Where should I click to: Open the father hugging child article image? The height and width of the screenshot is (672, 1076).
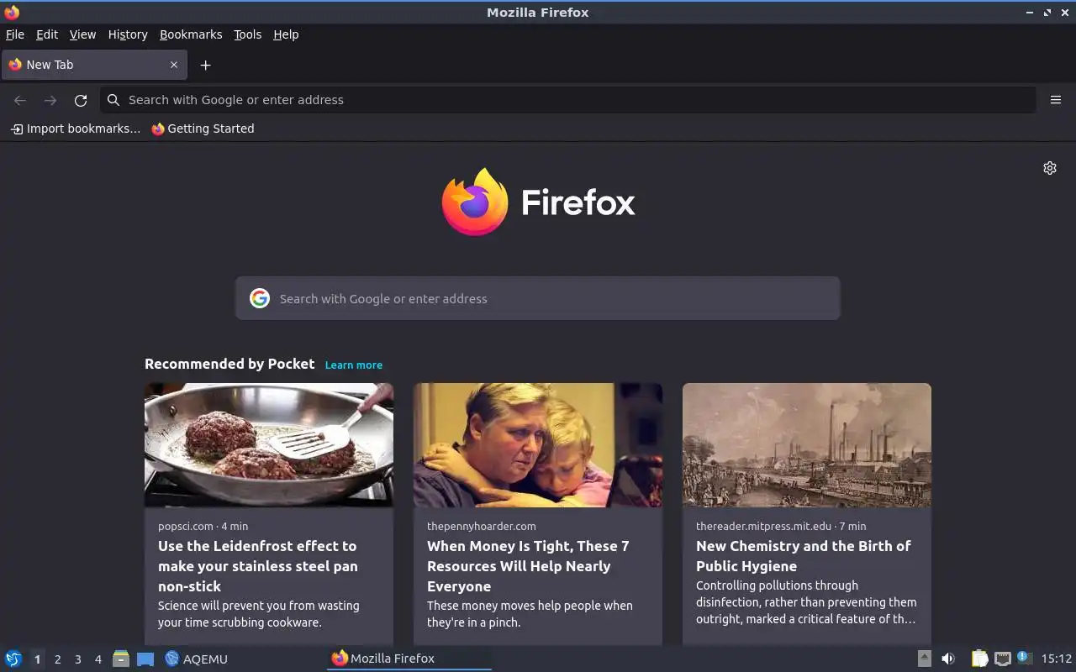538,445
